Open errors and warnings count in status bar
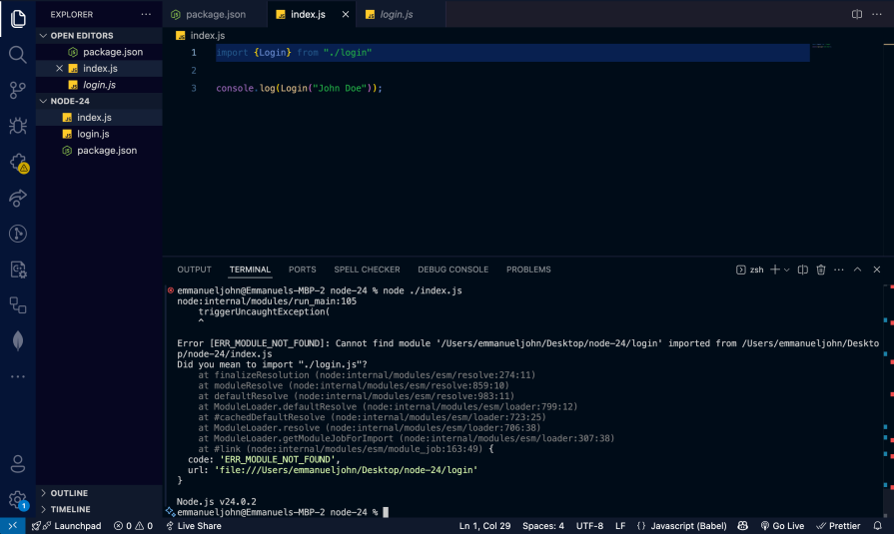Image resolution: width=894 pixels, height=534 pixels. pyautogui.click(x=133, y=526)
